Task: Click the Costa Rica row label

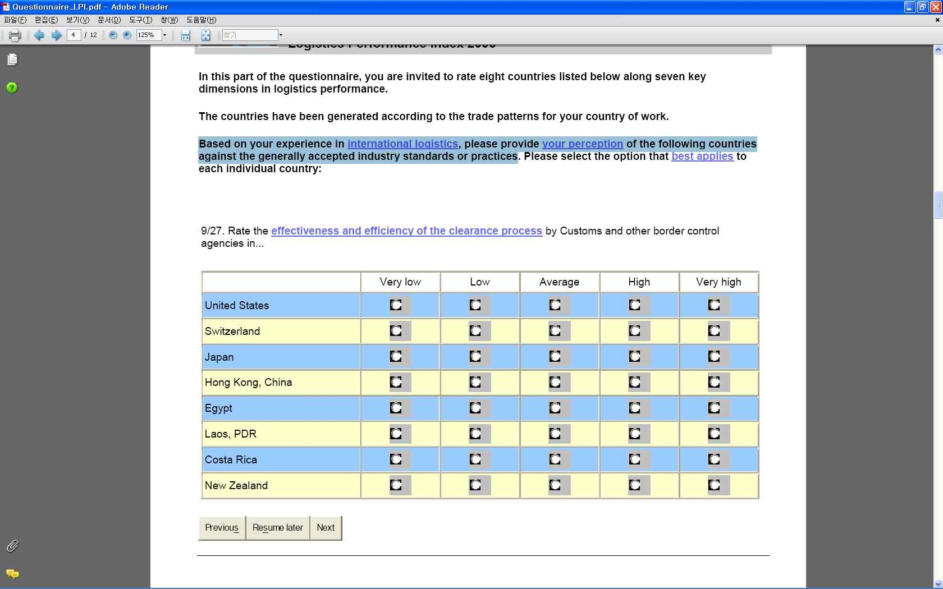Action: coord(231,459)
